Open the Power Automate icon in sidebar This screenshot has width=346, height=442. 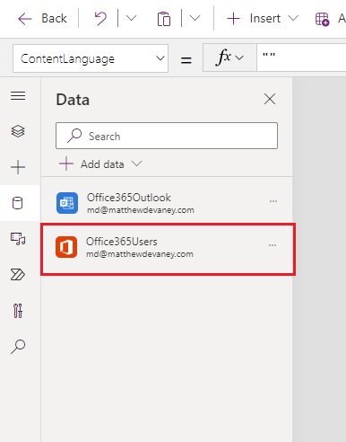pos(18,275)
